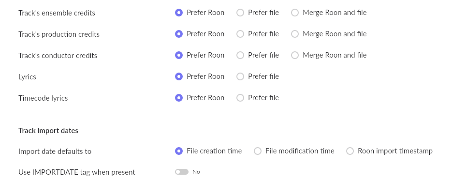467x196 pixels.
Task: Select Prefer file for Timecode lyrics
Action: [x=240, y=98]
